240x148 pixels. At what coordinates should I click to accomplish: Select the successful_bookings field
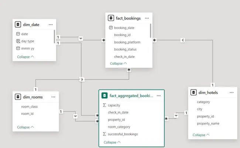click(x=123, y=134)
